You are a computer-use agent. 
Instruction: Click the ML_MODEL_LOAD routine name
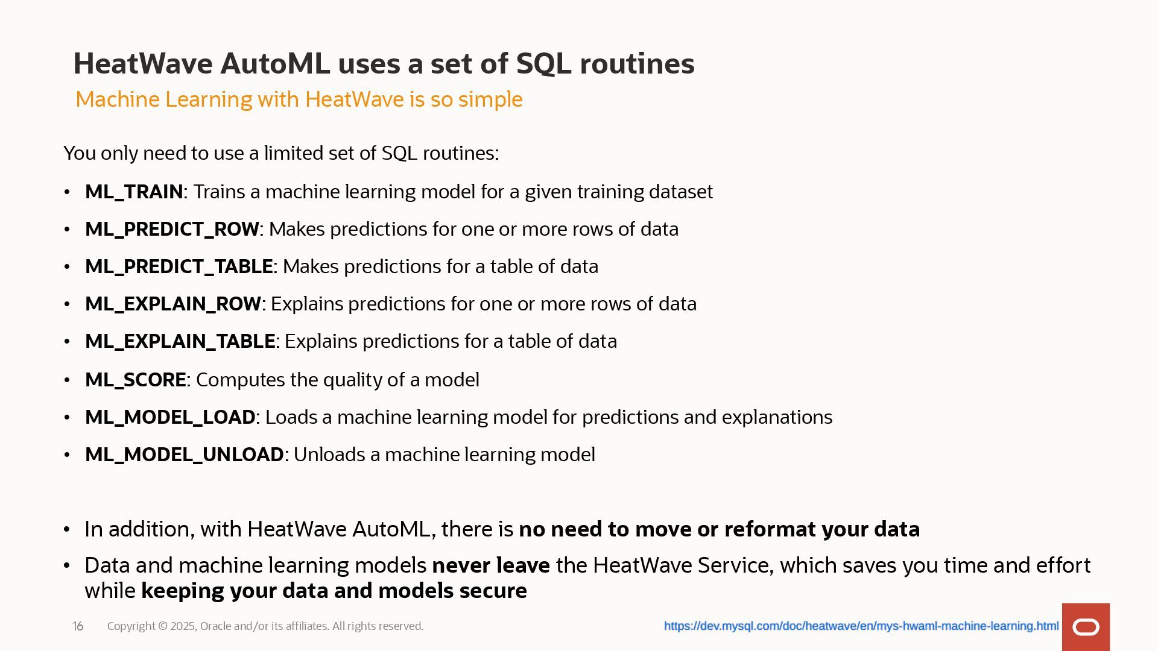(x=170, y=417)
